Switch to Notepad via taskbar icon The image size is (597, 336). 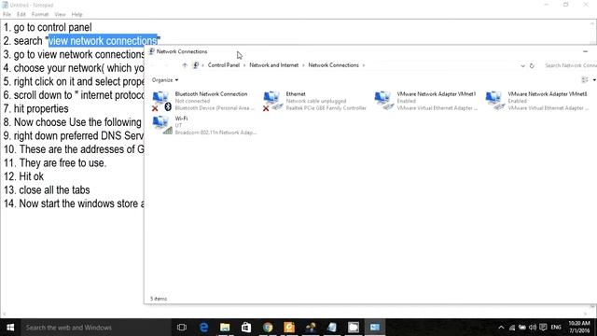click(332, 328)
